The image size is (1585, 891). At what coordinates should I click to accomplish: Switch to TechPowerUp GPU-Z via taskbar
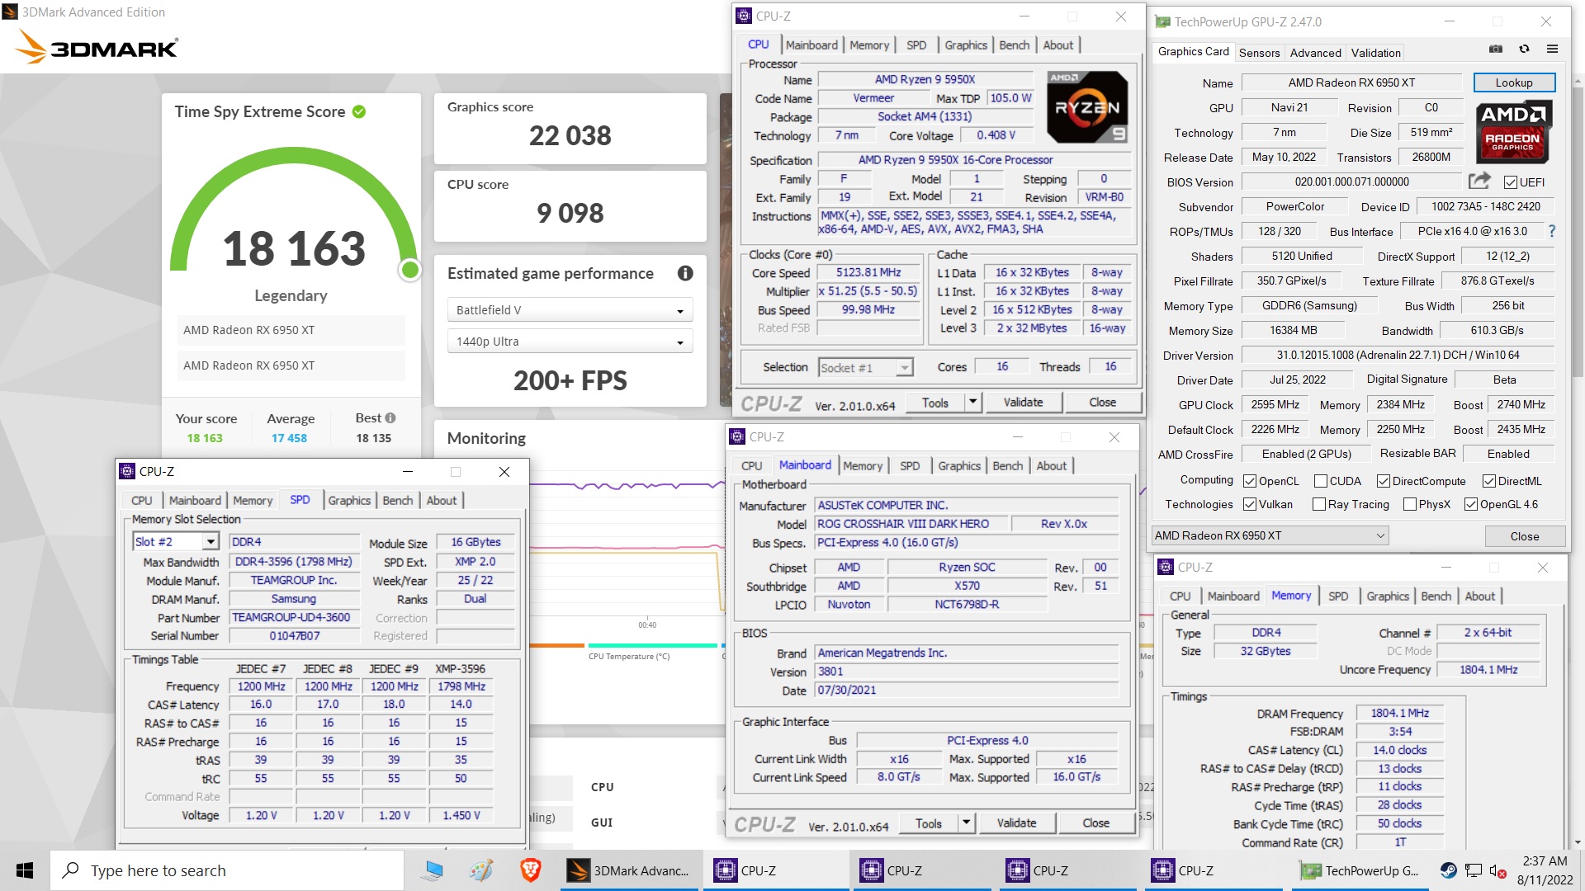(1360, 870)
